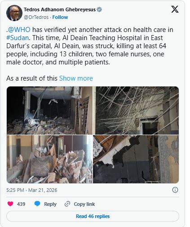Click the verified badge next to Tedros's name
This screenshot has width=190, height=227.
click(99, 9)
